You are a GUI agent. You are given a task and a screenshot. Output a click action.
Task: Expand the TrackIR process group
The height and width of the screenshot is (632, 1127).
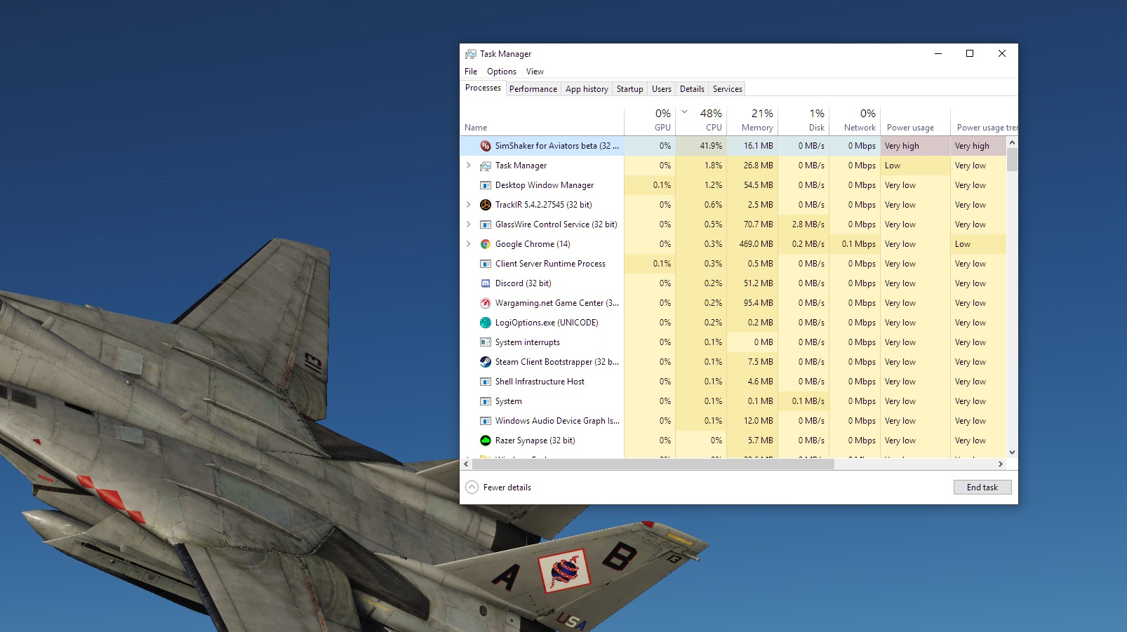point(469,205)
